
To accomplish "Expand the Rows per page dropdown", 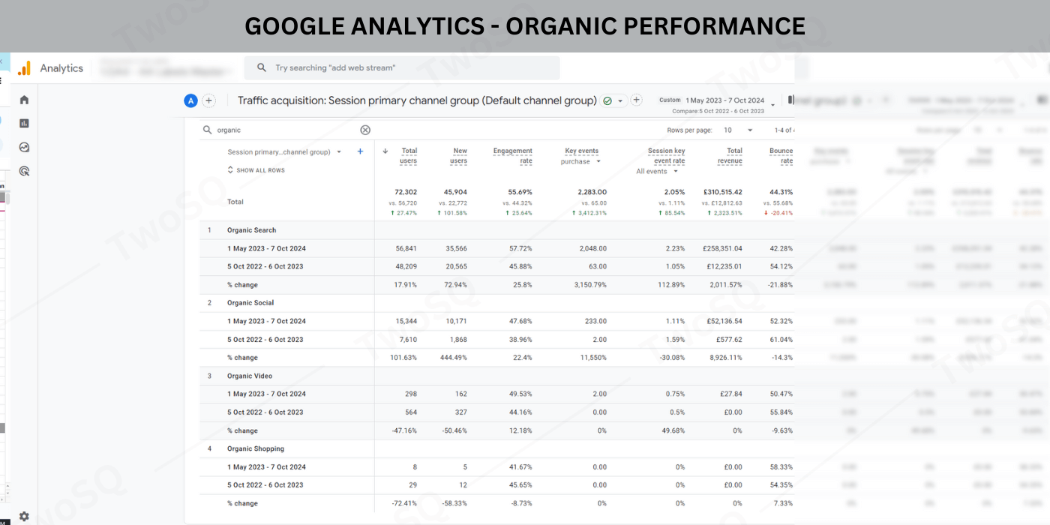I will 739,130.
